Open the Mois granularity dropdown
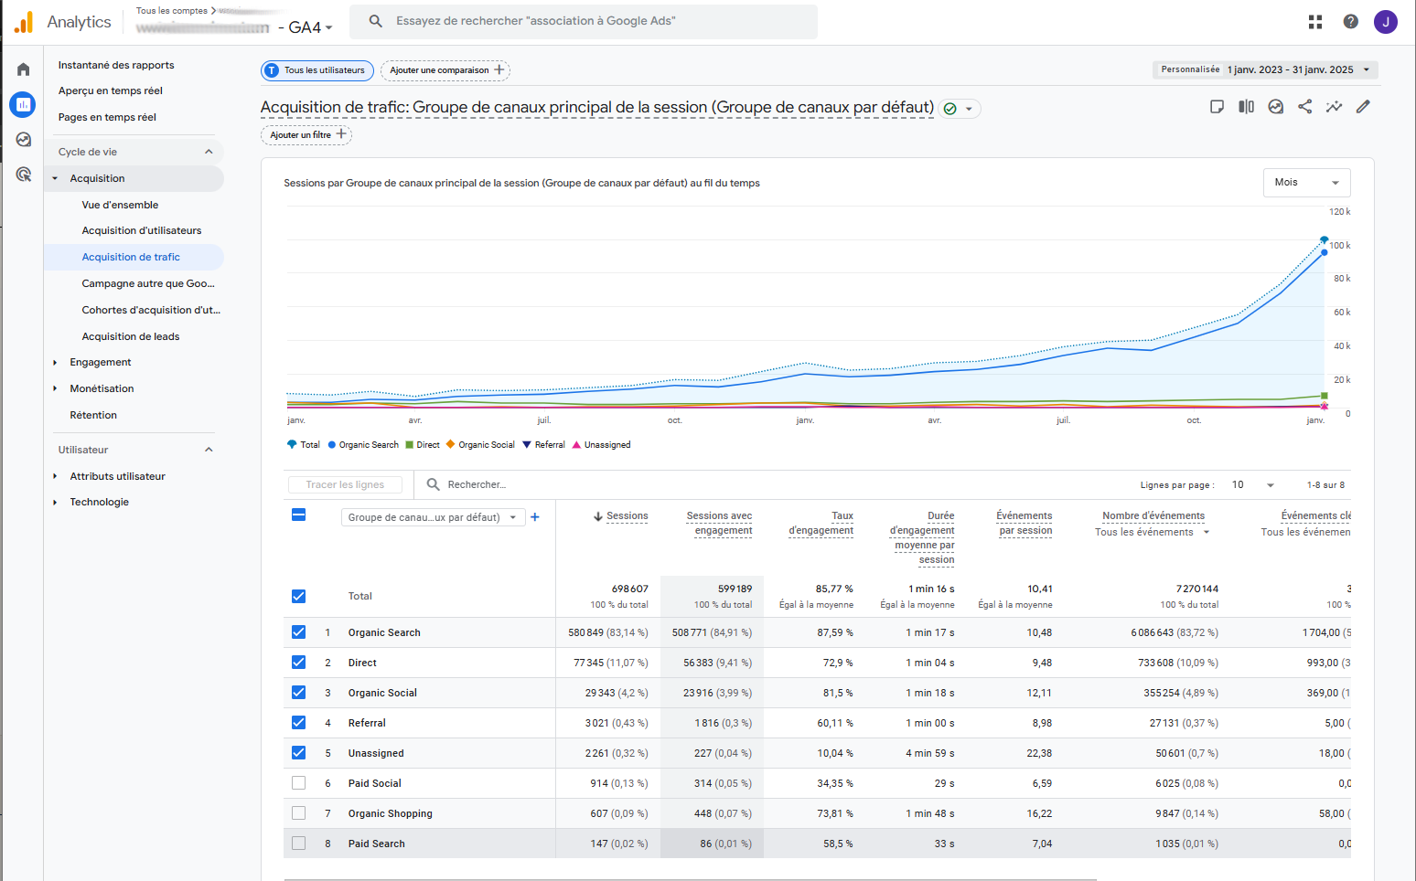Image resolution: width=1416 pixels, height=881 pixels. click(x=1306, y=183)
